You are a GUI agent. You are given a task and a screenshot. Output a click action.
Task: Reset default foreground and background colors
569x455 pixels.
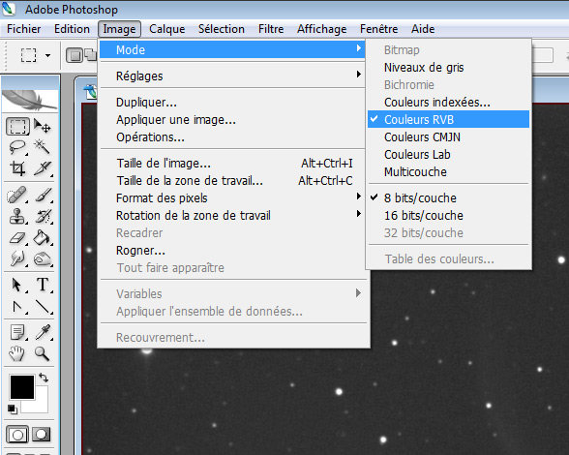click(x=12, y=409)
